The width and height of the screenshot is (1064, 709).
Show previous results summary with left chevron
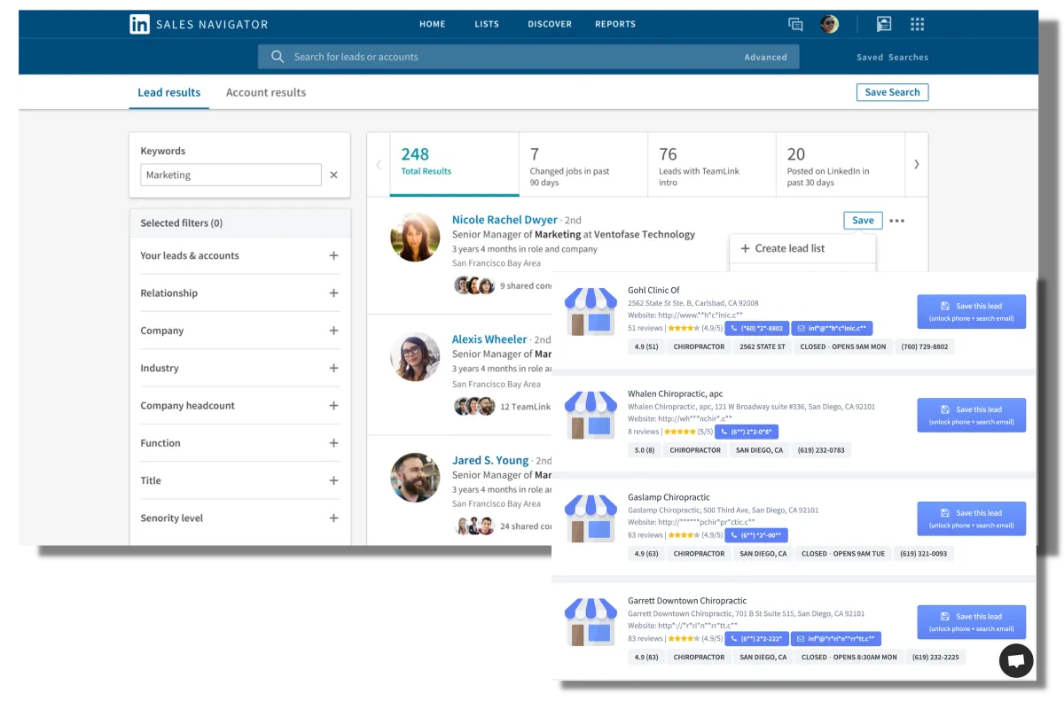(x=379, y=164)
